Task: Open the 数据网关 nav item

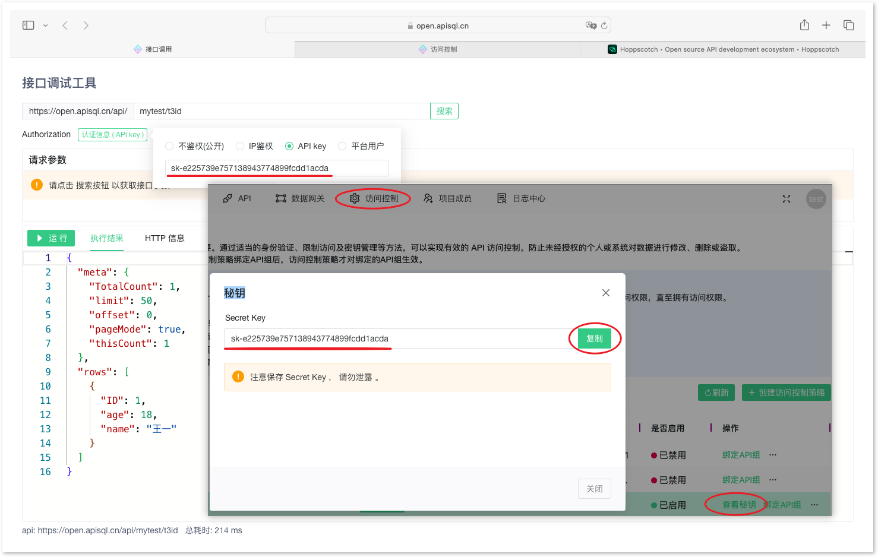Action: (300, 198)
